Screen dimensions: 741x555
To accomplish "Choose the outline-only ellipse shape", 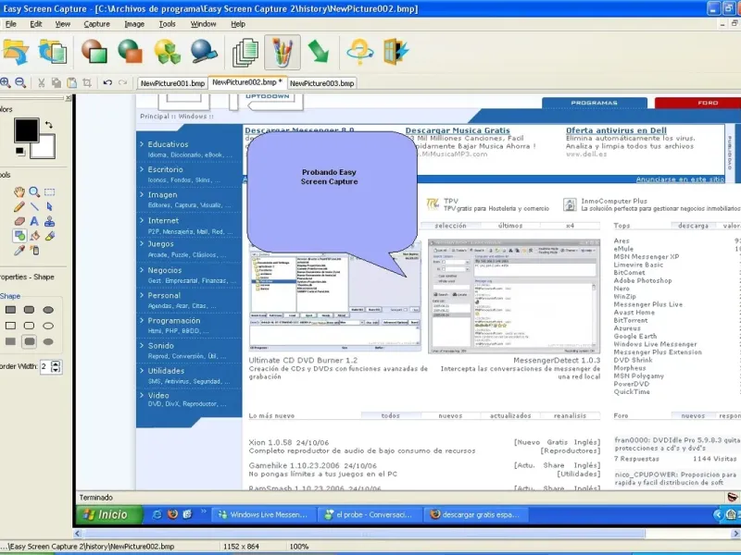I will pos(48,326).
